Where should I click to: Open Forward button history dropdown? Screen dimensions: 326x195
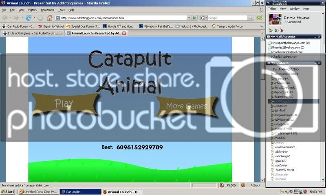(22, 18)
